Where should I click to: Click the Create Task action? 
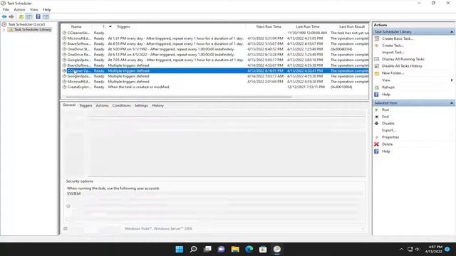[x=393, y=46]
